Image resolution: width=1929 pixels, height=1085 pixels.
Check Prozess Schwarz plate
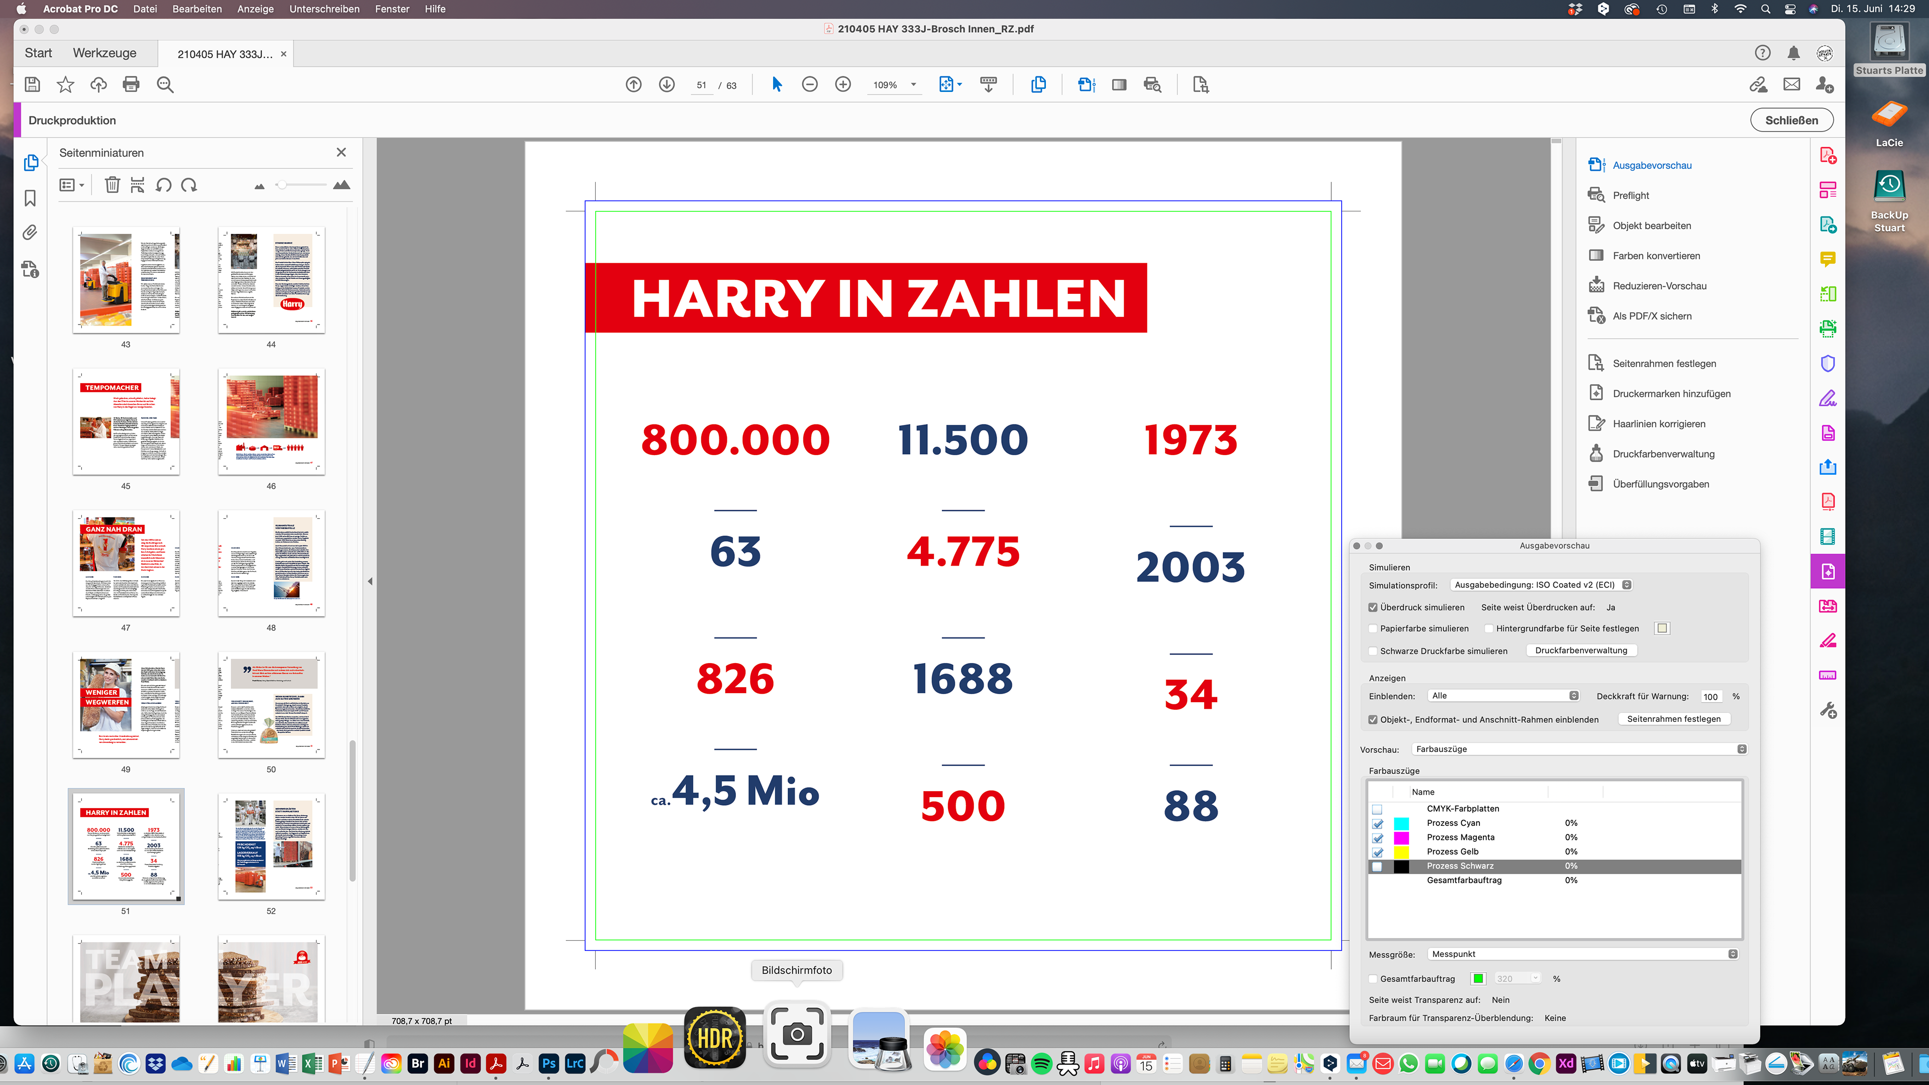tap(1377, 866)
